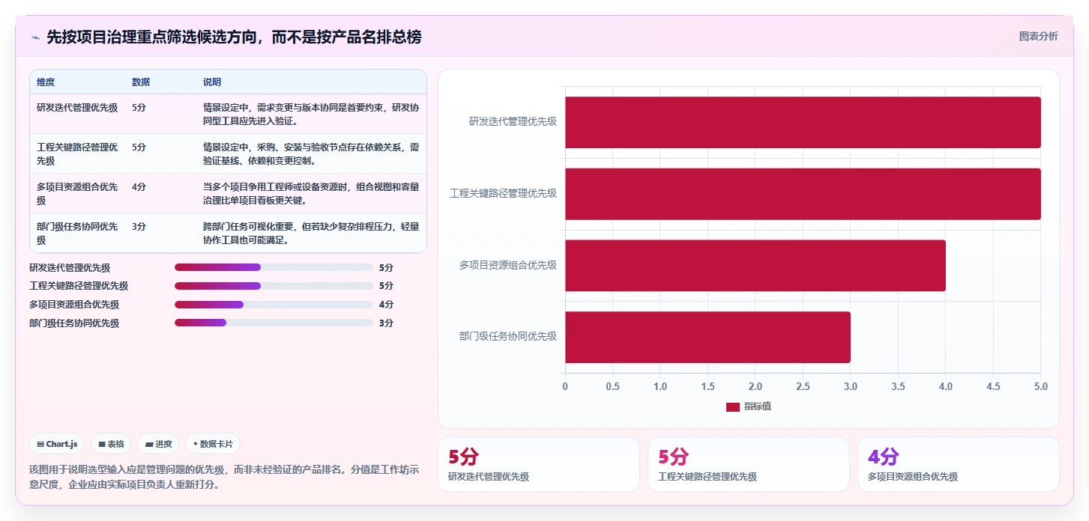Click the 多项目资源组合优先级 bar in chart
The height and width of the screenshot is (521, 1089).
tap(755, 266)
